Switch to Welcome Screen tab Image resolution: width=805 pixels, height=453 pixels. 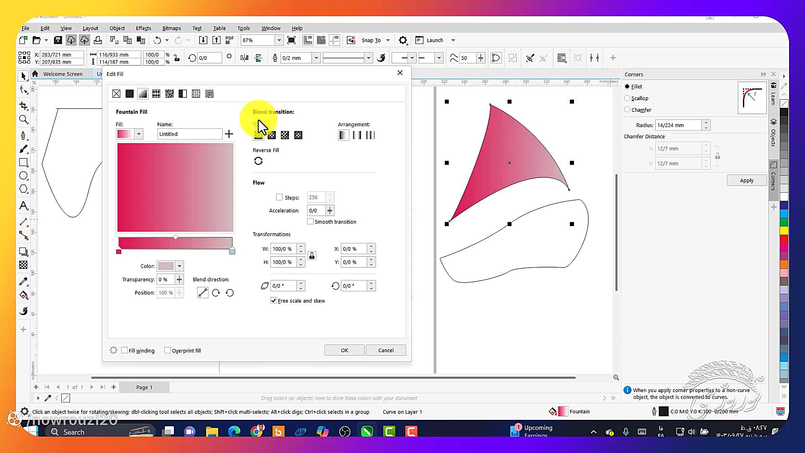point(63,74)
